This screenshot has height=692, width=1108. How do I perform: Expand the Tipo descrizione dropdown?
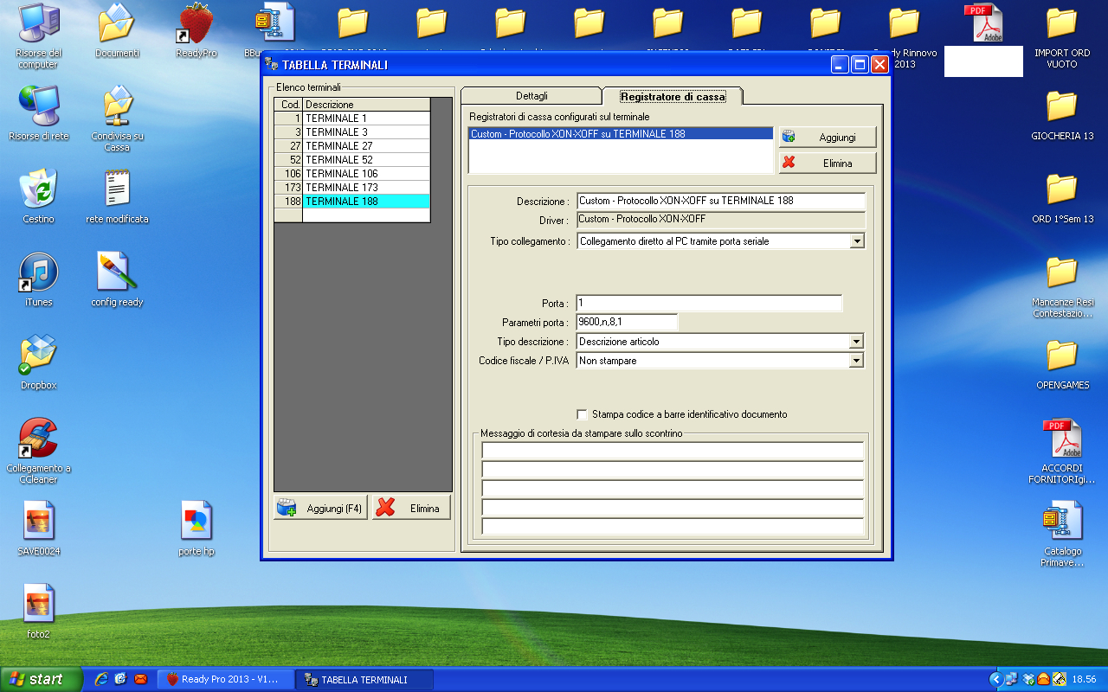point(857,342)
